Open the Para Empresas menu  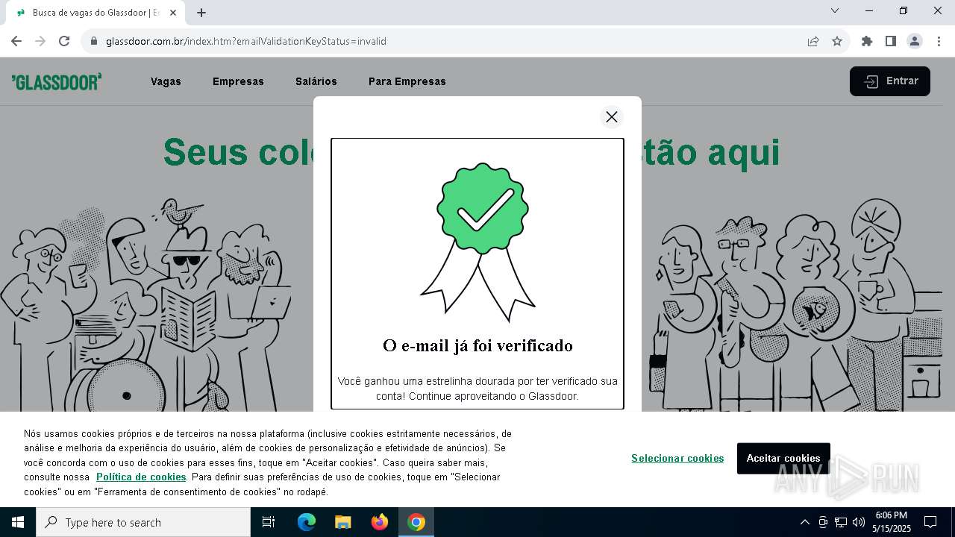pyautogui.click(x=407, y=81)
